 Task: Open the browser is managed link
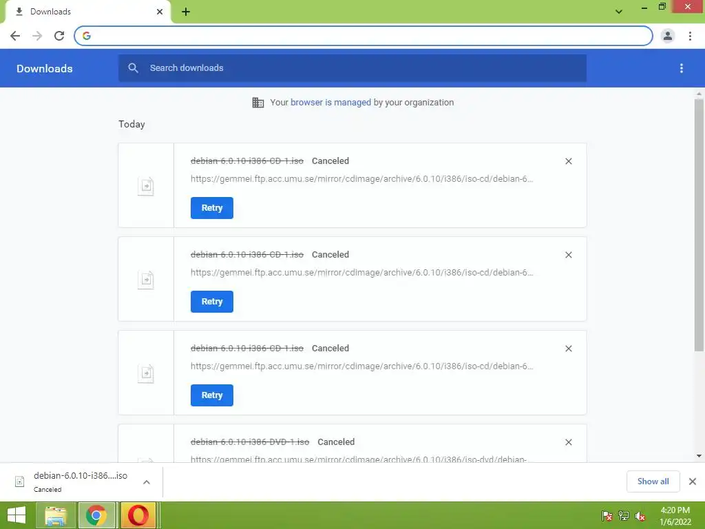click(x=330, y=103)
